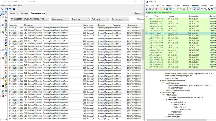
Task: Click the XProtect binoculars search icon
Action: pos(14,9)
